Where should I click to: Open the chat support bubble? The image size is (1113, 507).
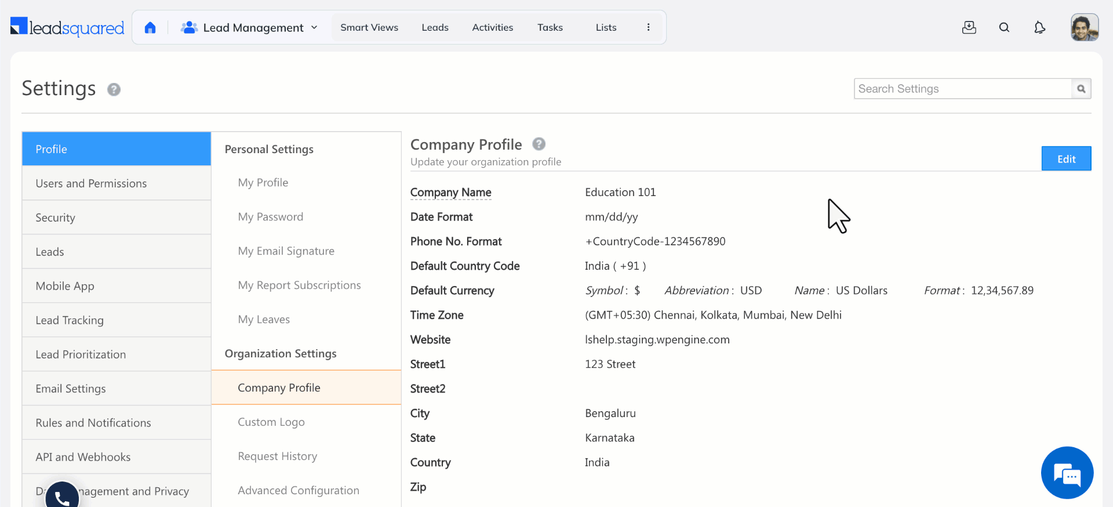coord(1067,473)
